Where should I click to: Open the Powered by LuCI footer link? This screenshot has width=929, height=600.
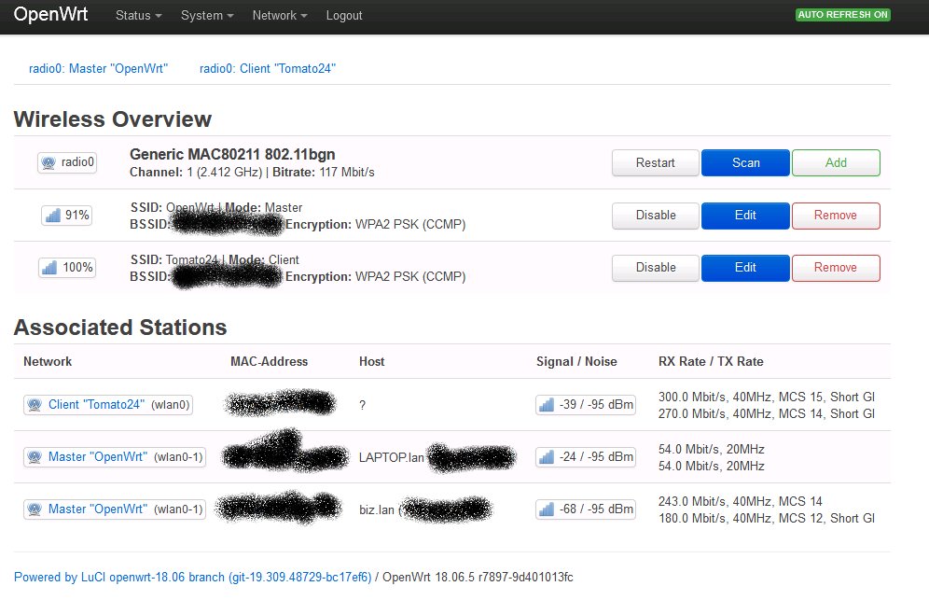[192, 577]
